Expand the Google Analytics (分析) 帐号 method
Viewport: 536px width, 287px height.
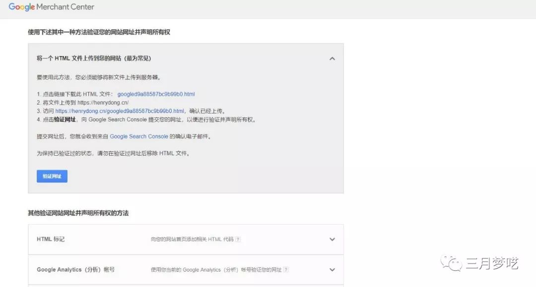[x=332, y=270]
